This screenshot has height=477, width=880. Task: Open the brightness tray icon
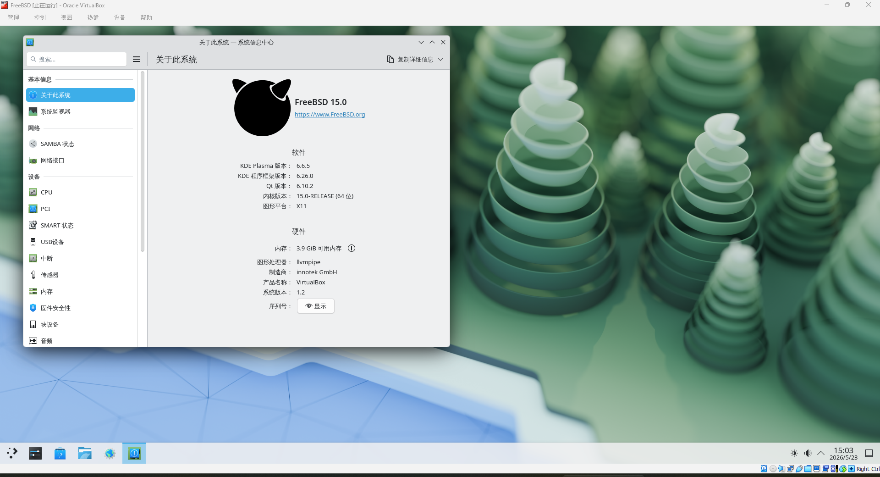(x=794, y=453)
